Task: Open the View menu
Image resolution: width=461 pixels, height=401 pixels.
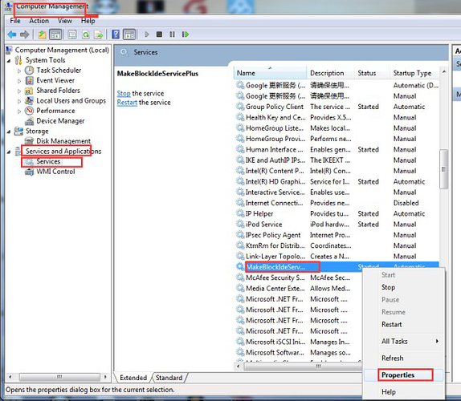Action: [x=65, y=21]
